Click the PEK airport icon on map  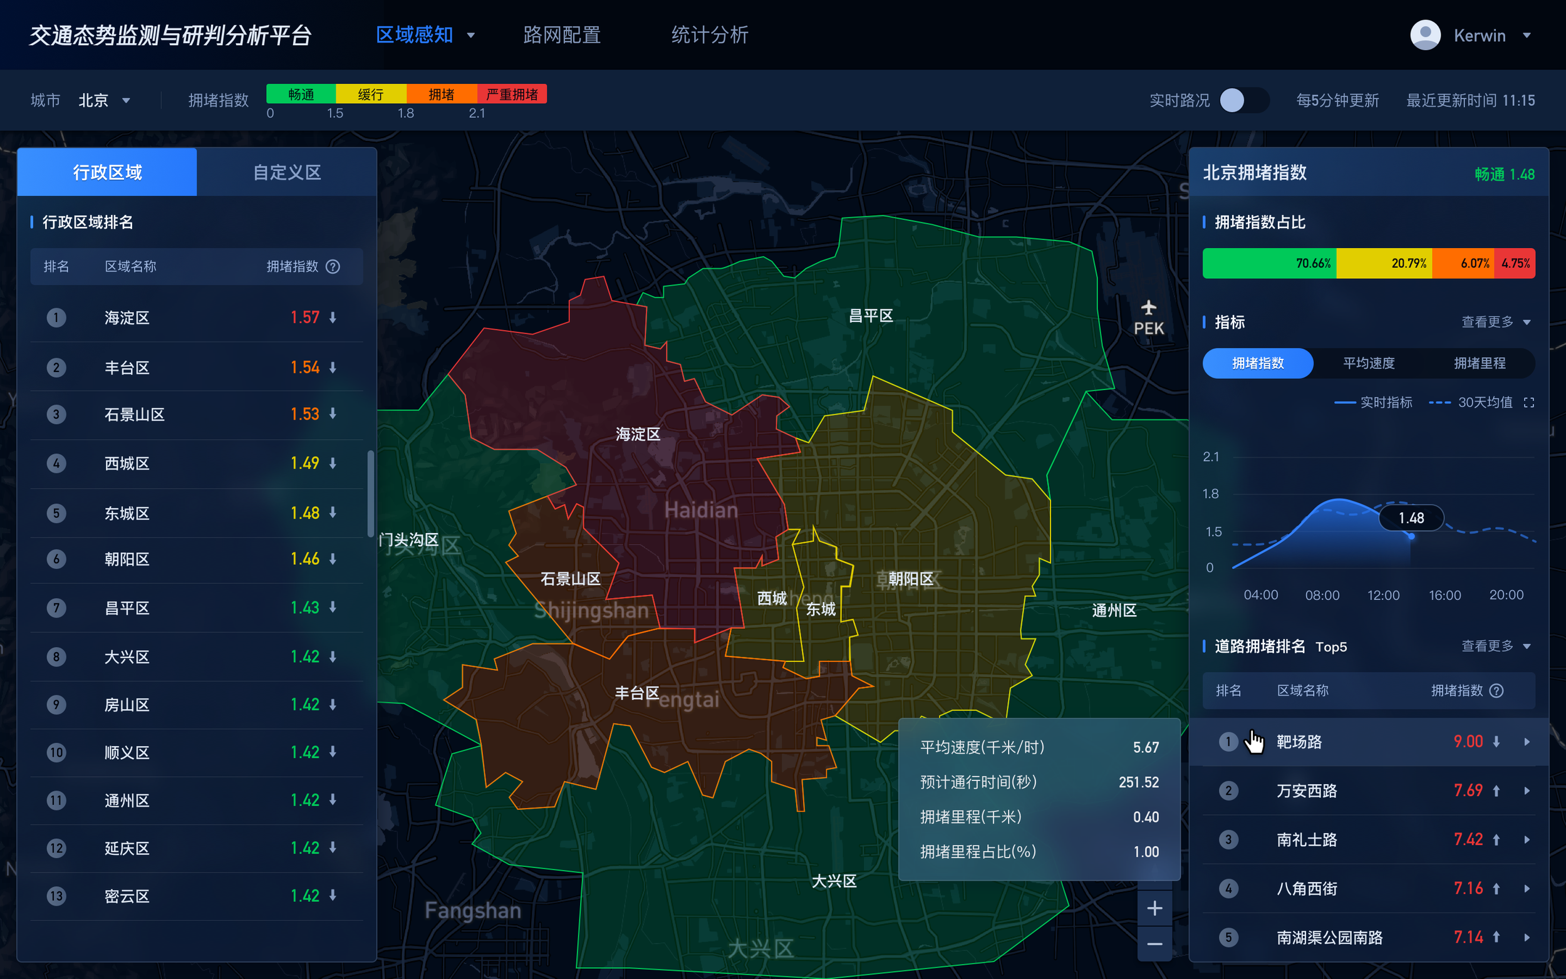click(1148, 308)
